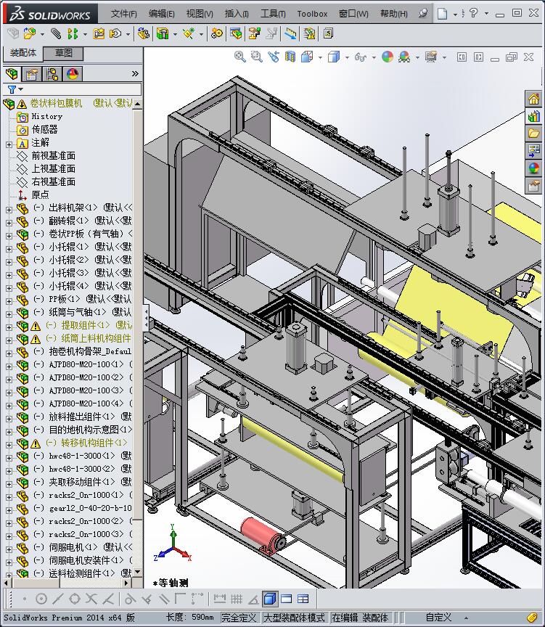Image resolution: width=545 pixels, height=627 pixels.
Task: Click the Zoom to Fit magnifier icon
Action: (240, 57)
